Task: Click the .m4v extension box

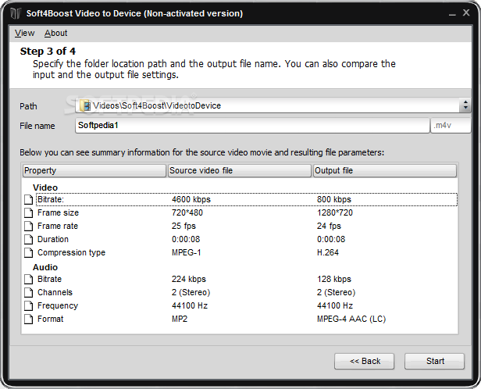Action: click(x=451, y=125)
